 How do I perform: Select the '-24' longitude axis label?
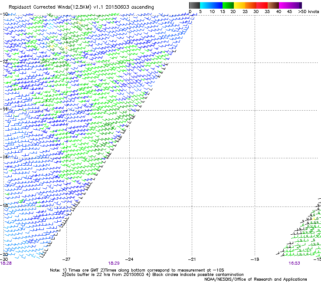129,259
